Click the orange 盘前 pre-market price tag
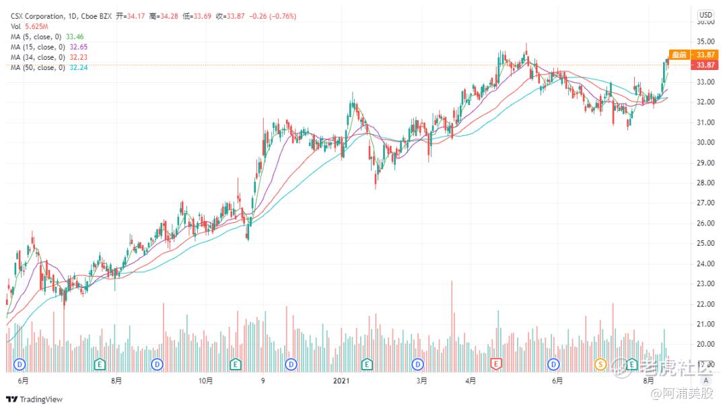The image size is (727, 410). click(679, 55)
